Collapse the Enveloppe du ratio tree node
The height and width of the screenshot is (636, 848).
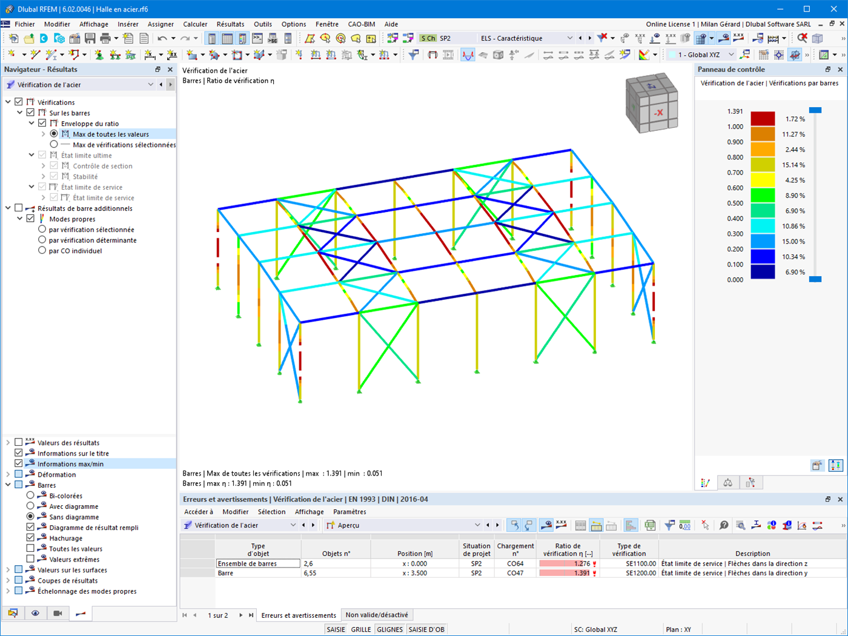[31, 124]
